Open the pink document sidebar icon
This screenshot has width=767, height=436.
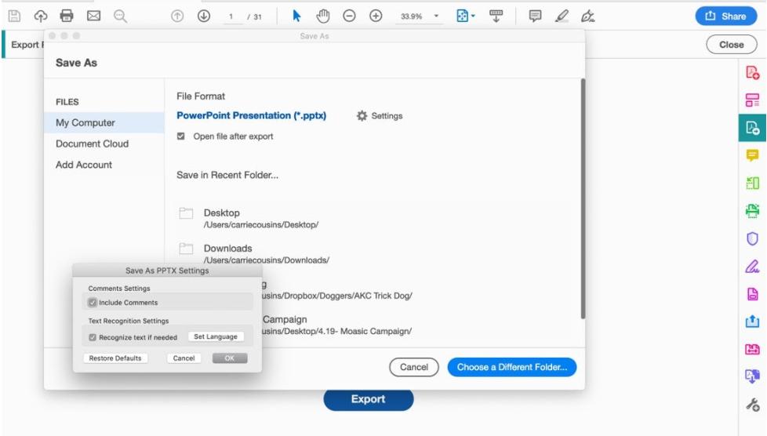click(x=752, y=294)
